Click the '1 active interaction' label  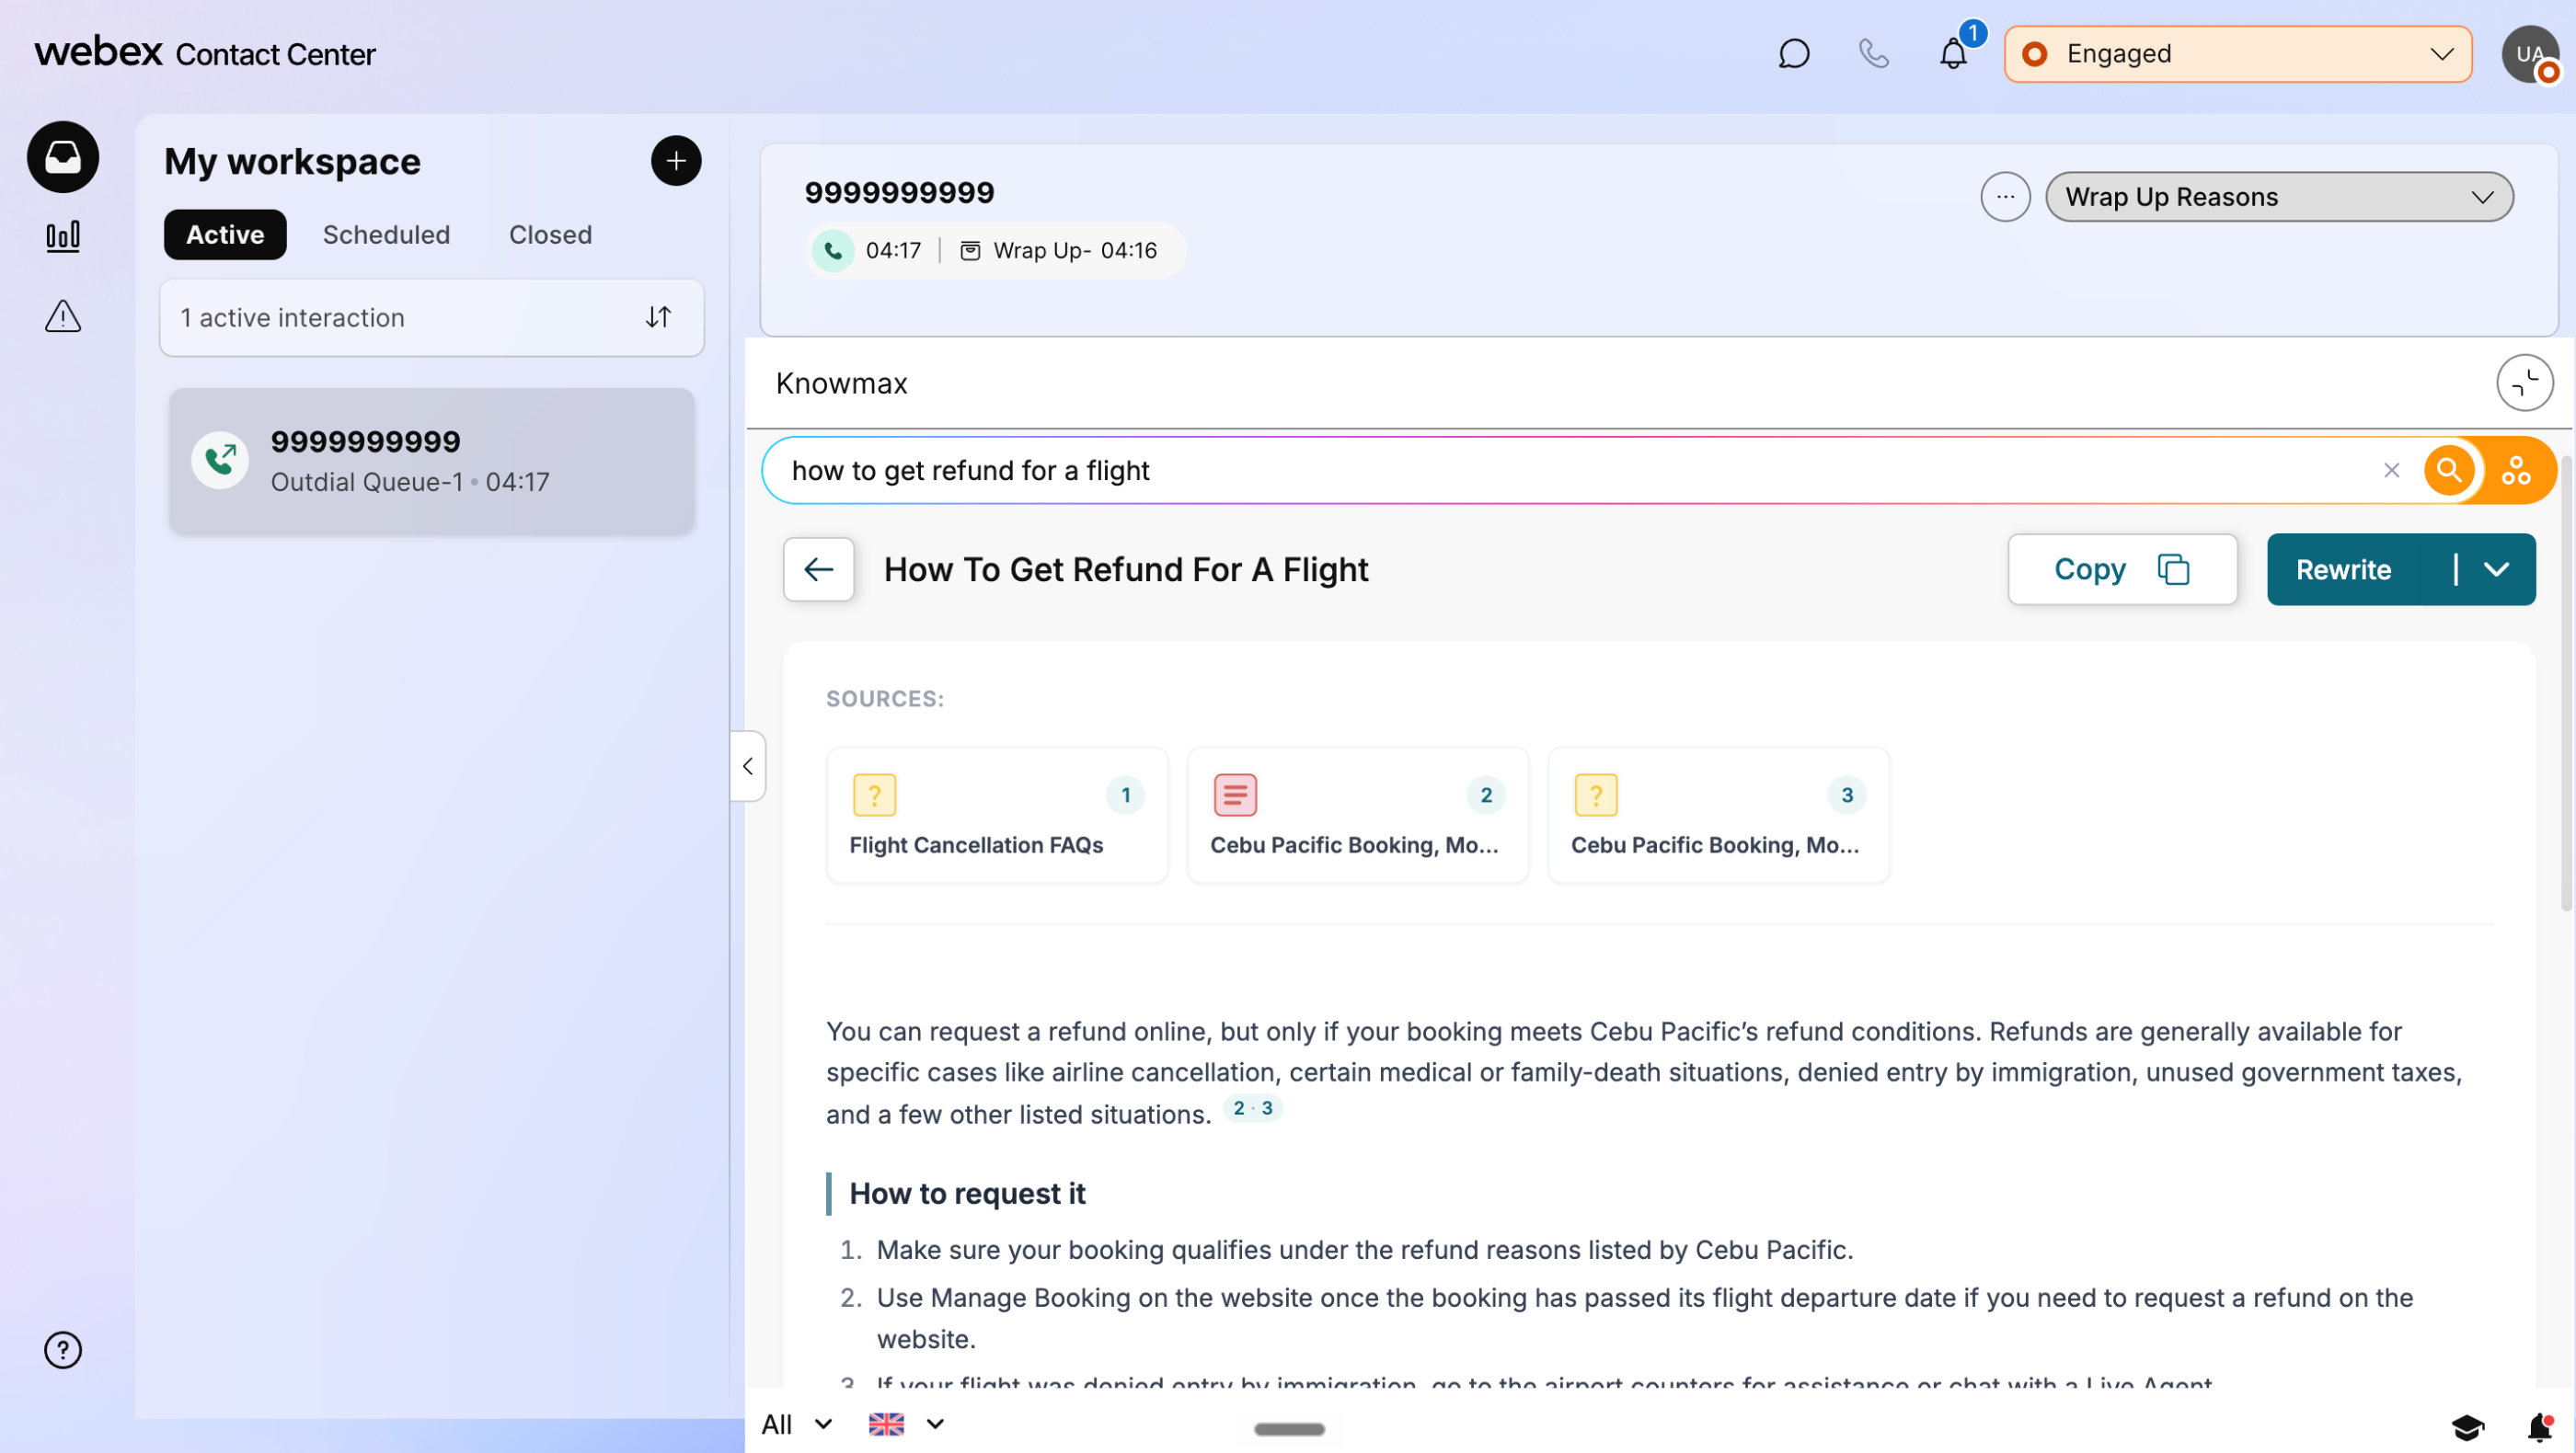tap(292, 318)
